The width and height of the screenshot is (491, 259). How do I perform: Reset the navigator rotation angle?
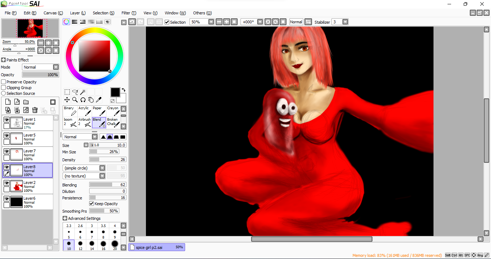(x=56, y=51)
